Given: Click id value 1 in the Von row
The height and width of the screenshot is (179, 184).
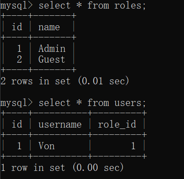Looking at the screenshot, I should pyautogui.click(x=19, y=146).
